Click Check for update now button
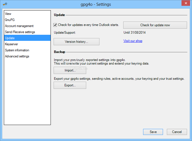Screen dimensions: 192x141 click(x=155, y=25)
